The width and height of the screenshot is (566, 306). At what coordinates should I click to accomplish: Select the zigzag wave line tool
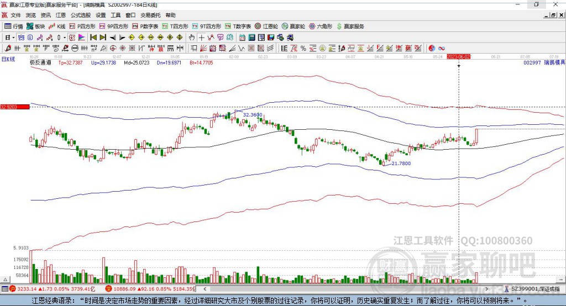coord(242,48)
